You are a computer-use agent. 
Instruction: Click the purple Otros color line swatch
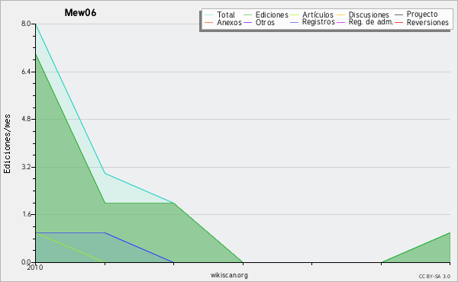pyautogui.click(x=247, y=22)
